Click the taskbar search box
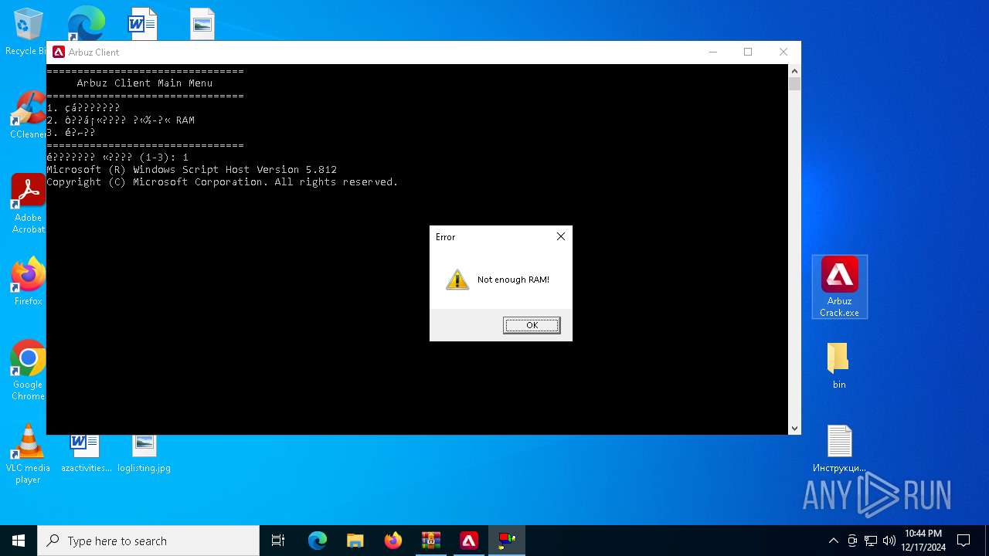The height and width of the screenshot is (556, 989). [x=148, y=541]
